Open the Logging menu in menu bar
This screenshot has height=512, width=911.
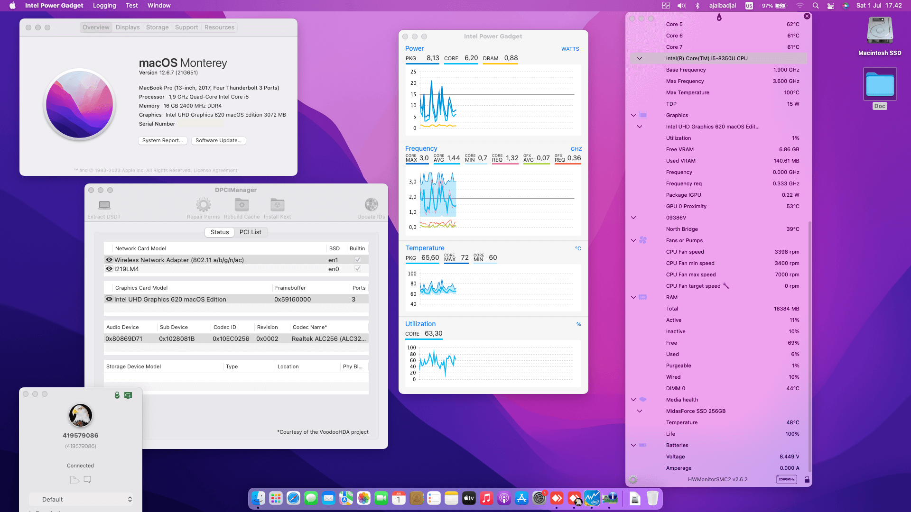click(x=104, y=6)
